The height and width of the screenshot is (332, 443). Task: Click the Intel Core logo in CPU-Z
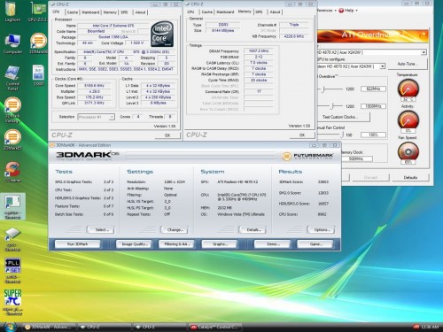point(162,34)
